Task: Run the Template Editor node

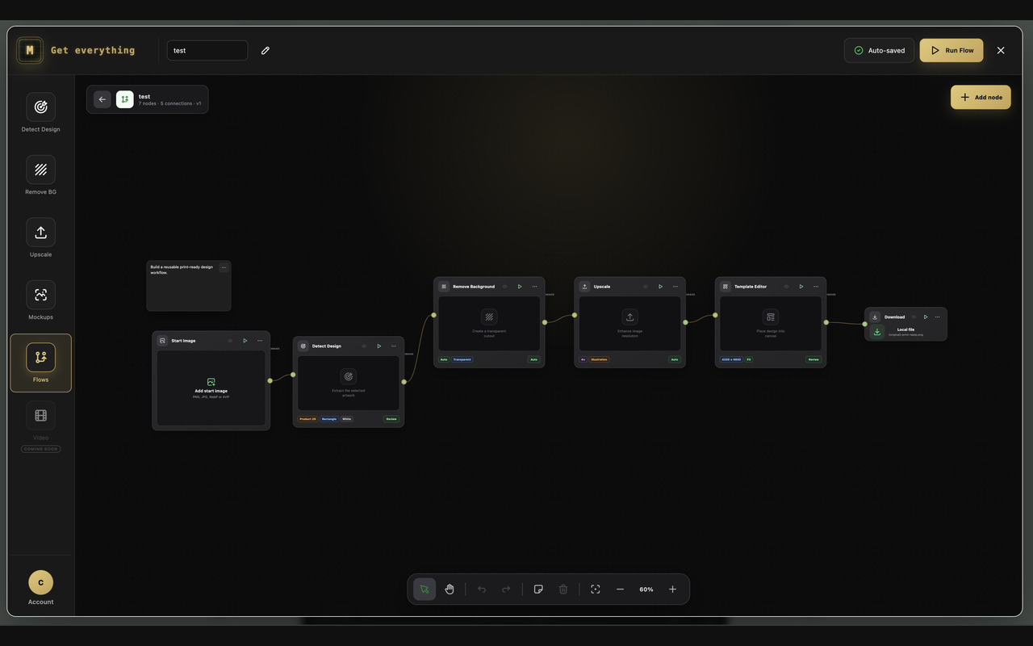Action: [x=801, y=287]
